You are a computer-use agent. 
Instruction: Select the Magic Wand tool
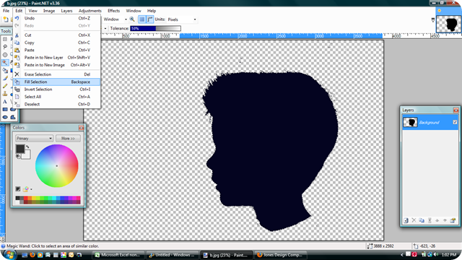coord(5,63)
